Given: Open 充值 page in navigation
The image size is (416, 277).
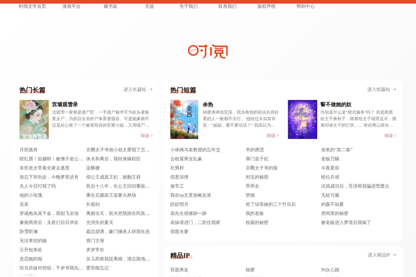Looking at the screenshot, I should pyautogui.click(x=149, y=6).
